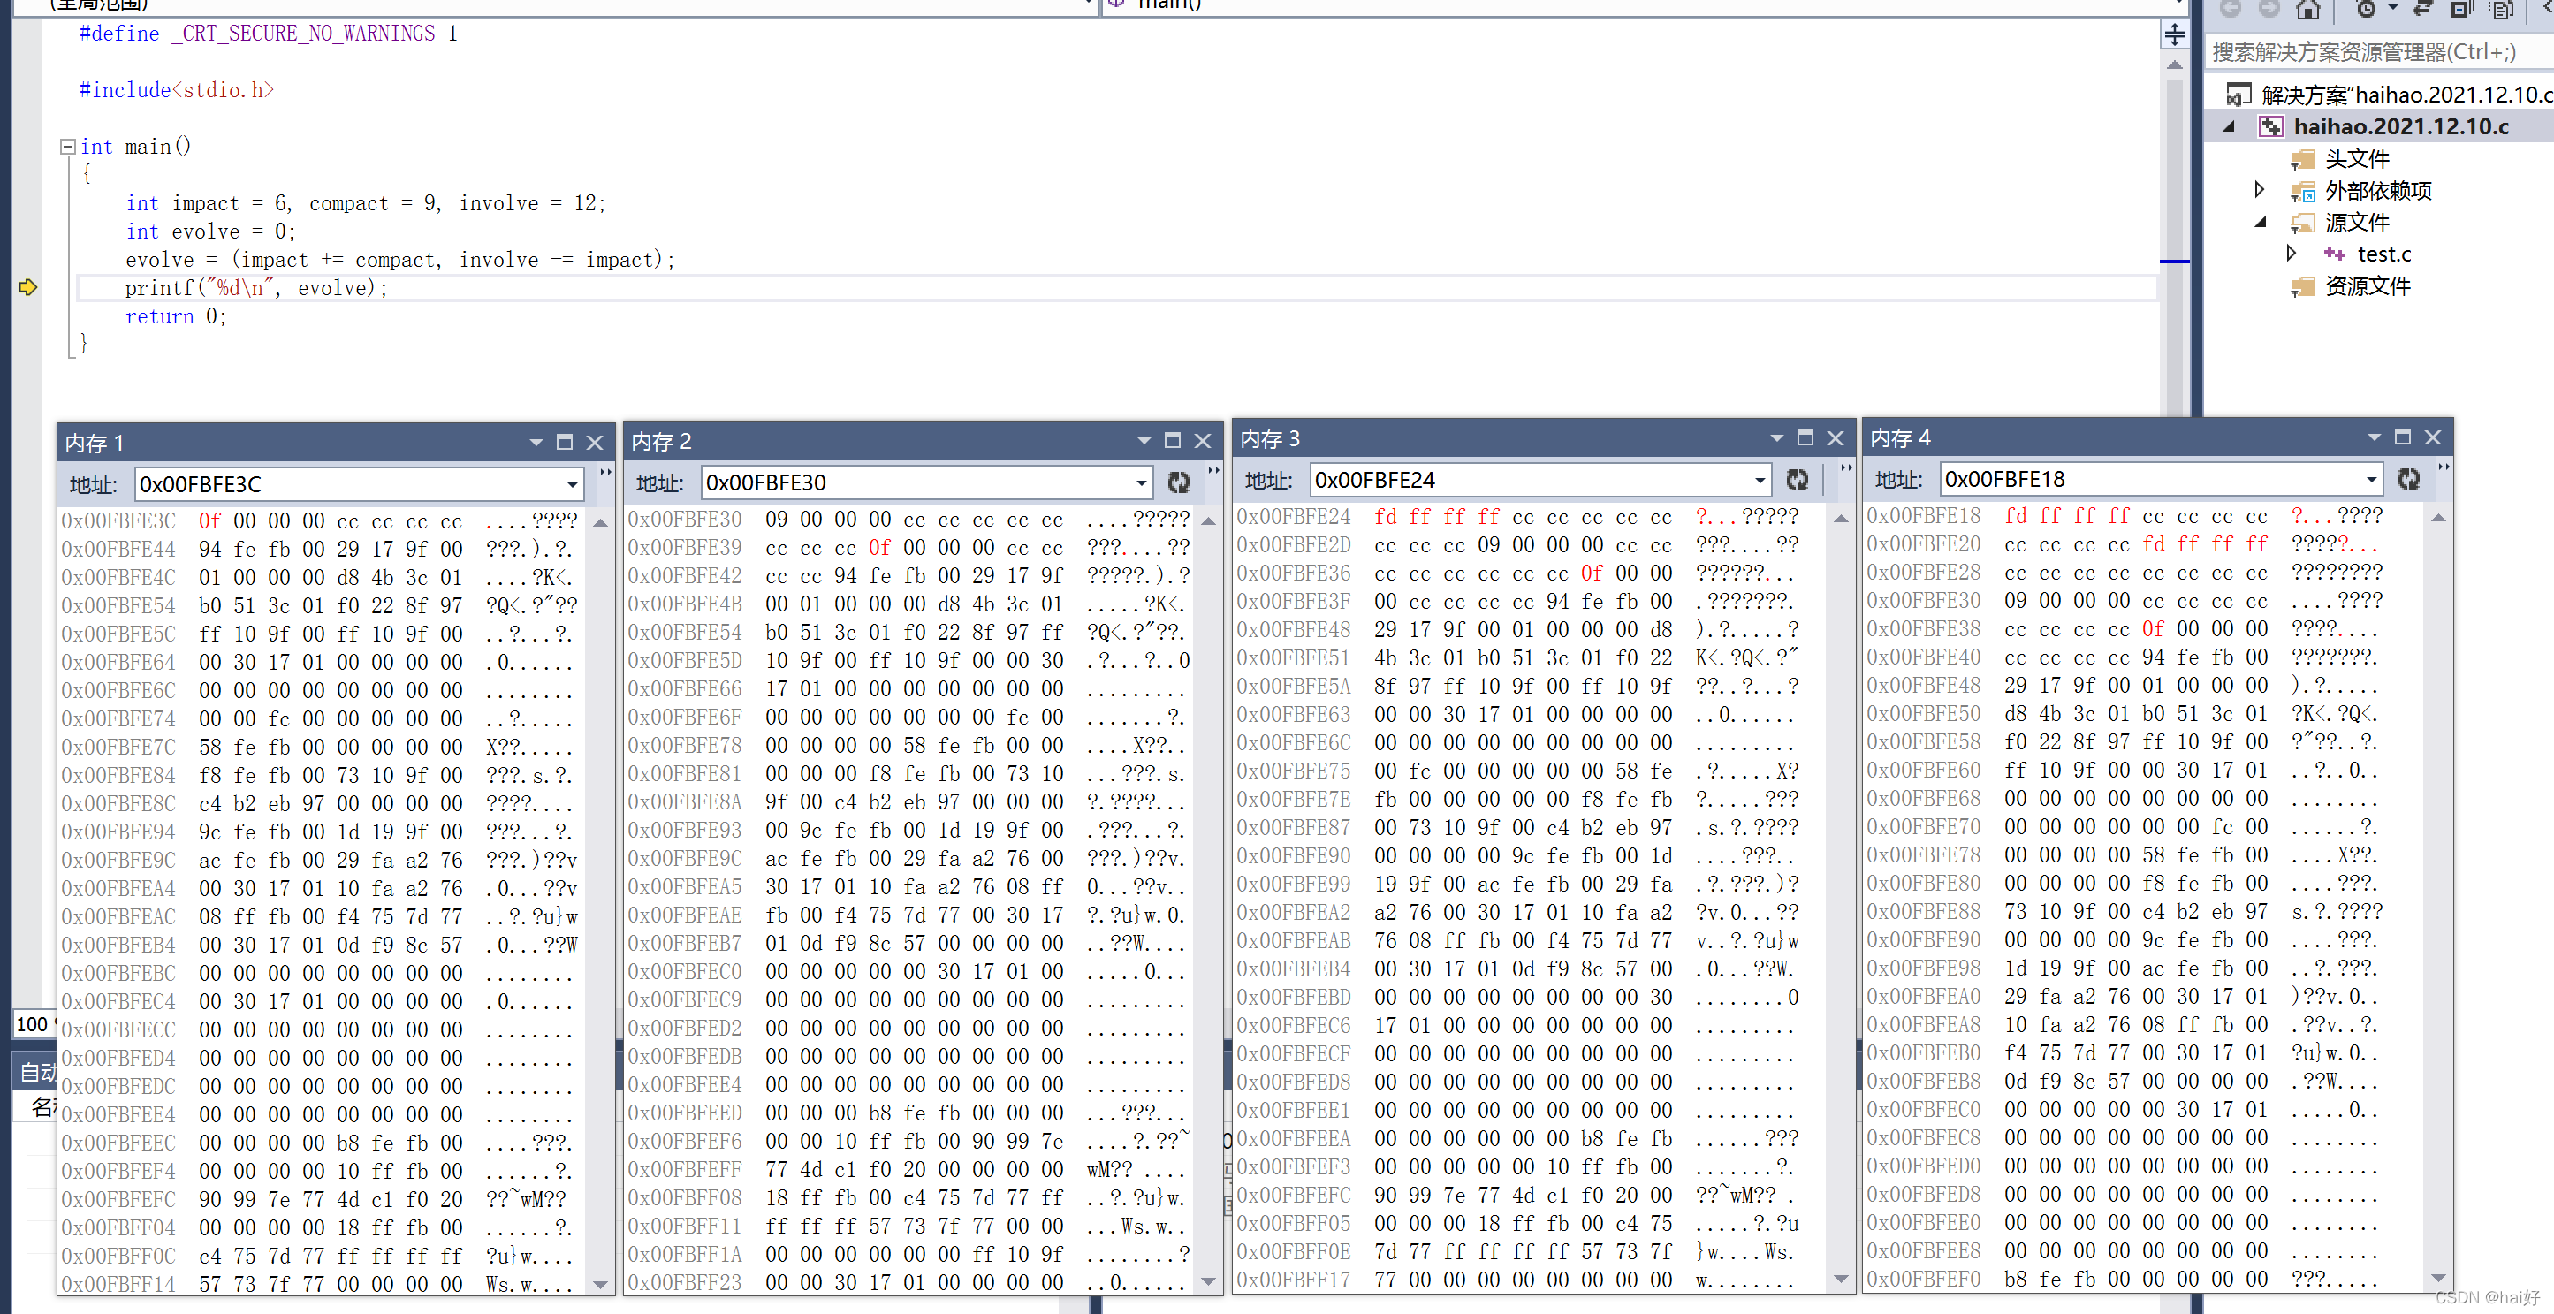This screenshot has width=2554, height=1314.
Task: Refresh the Memory 3 window contents
Action: 1797,480
